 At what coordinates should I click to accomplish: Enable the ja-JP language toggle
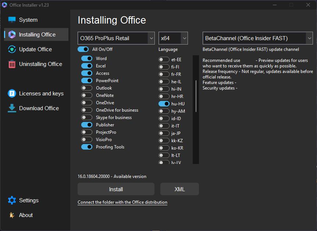pyautogui.click(x=164, y=133)
